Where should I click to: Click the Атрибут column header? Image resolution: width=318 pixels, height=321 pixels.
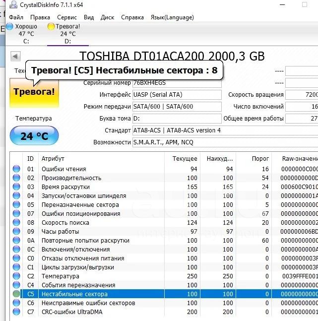[102, 158]
